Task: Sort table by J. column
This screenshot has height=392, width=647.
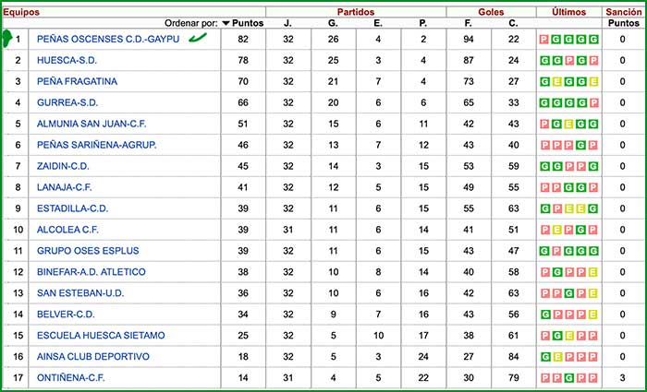Action: [288, 22]
